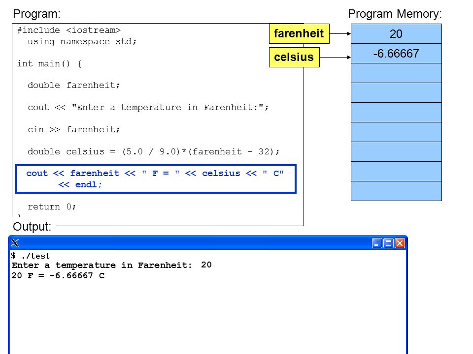Minimize the terminal output window
The width and height of the screenshot is (473, 354).
[377, 243]
